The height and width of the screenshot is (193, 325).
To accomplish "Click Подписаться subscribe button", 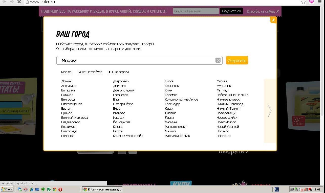I will pos(231,11).
